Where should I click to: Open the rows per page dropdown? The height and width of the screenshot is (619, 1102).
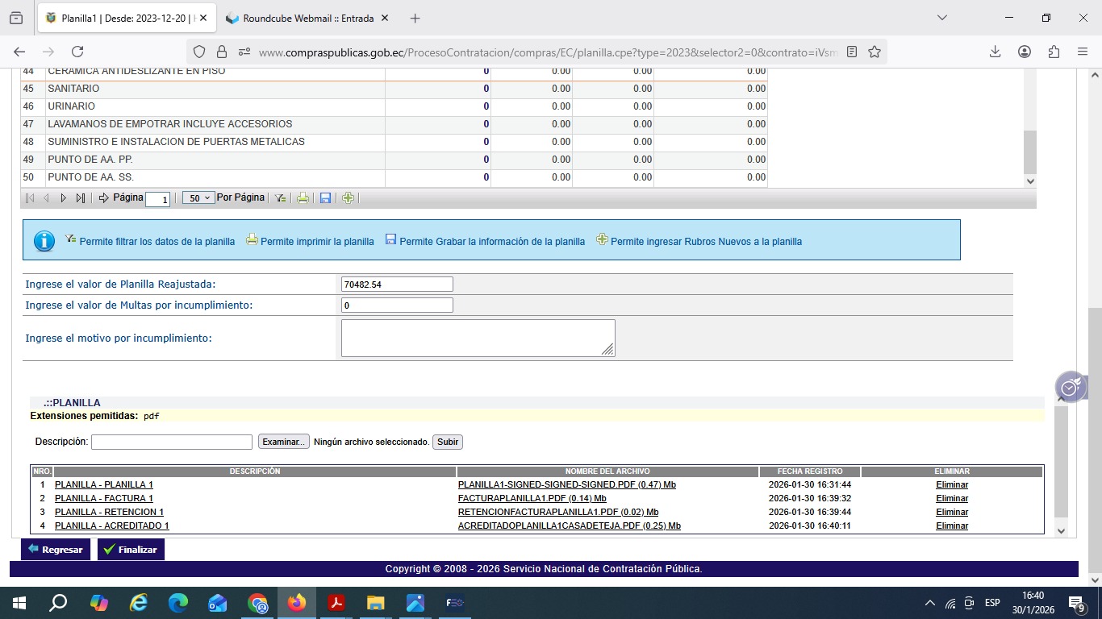pos(198,198)
